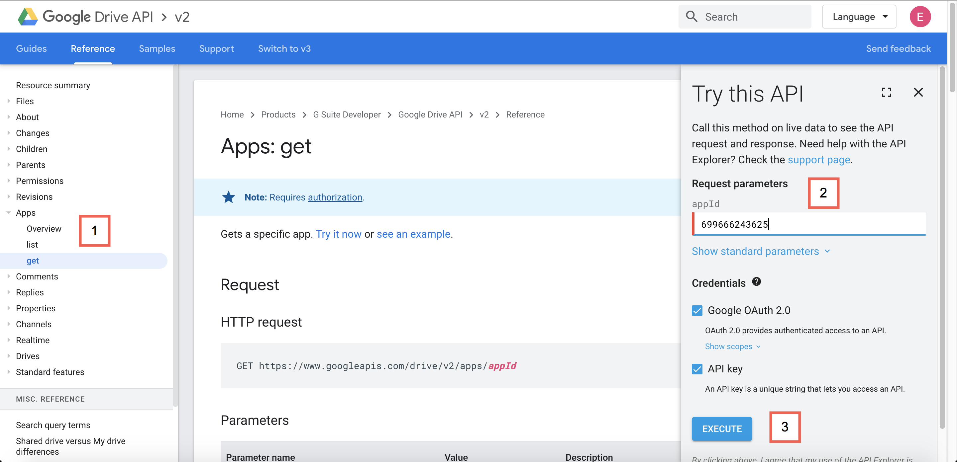The height and width of the screenshot is (462, 957).
Task: Click the Google Drive logo icon
Action: (28, 17)
